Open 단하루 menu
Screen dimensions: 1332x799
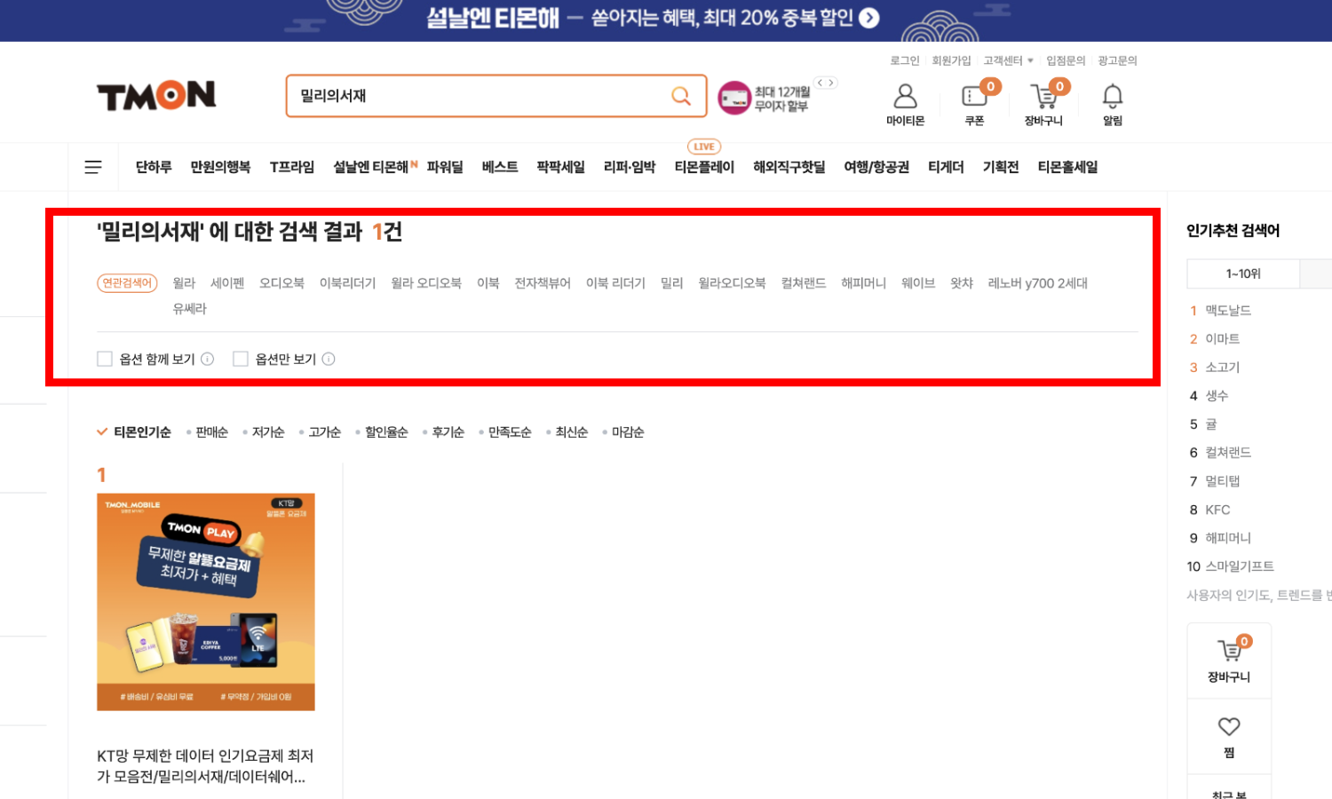tap(154, 167)
